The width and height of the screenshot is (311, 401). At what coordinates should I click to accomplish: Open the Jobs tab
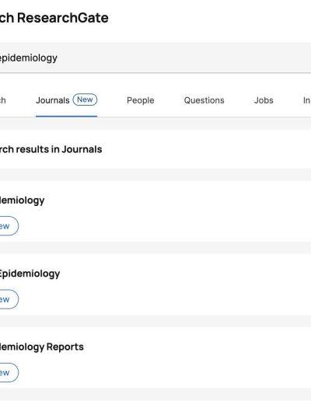264,100
